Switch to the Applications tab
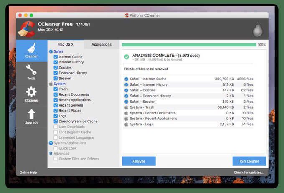The width and height of the screenshot is (284, 193). pos(101,44)
